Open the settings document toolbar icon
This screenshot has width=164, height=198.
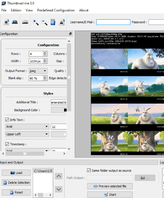(x=6, y=22)
